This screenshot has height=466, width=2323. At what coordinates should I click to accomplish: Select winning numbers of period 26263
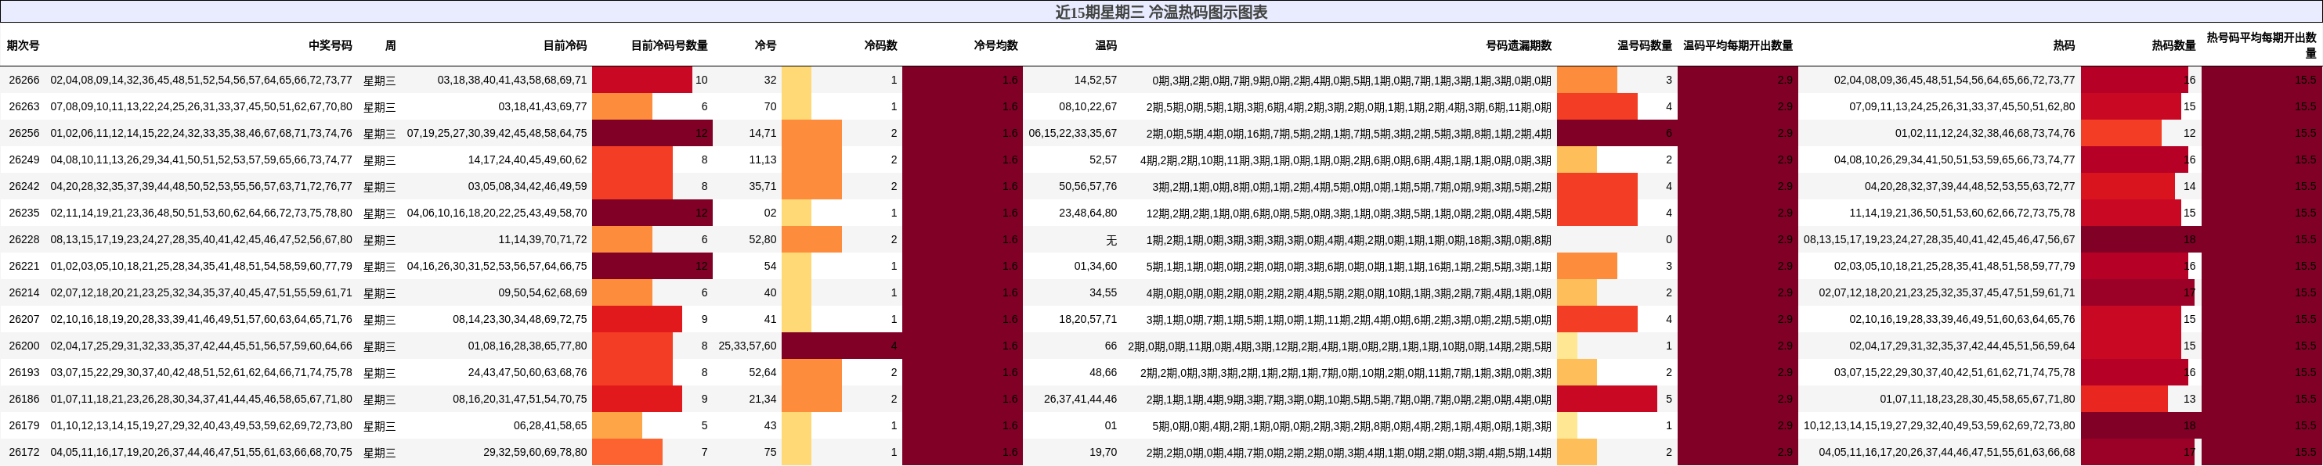[x=201, y=106]
